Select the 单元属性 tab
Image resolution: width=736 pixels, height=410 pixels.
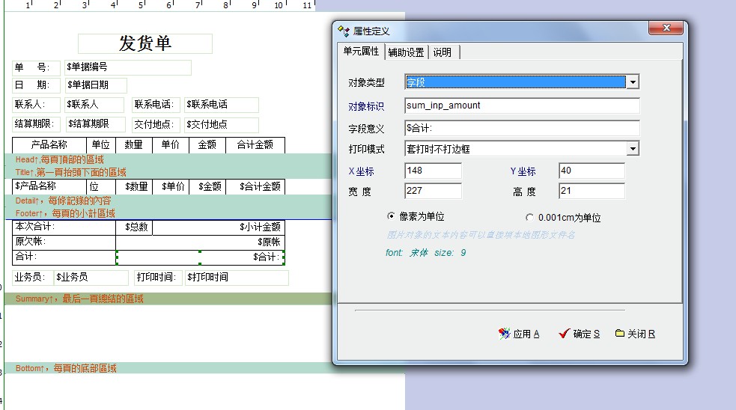(361, 51)
